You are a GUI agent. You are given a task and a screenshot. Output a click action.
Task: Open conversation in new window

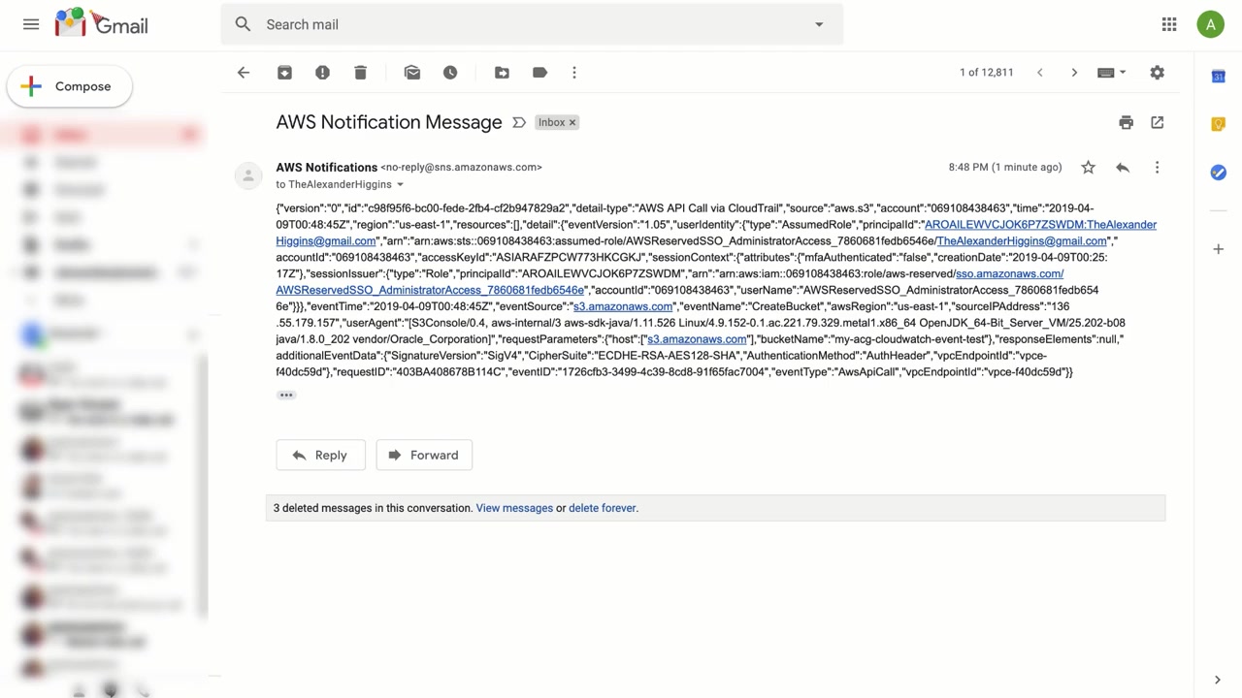tap(1157, 122)
